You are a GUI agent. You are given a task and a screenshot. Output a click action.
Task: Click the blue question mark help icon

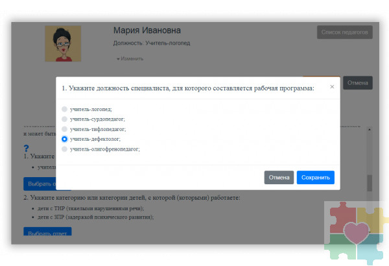click(26, 148)
